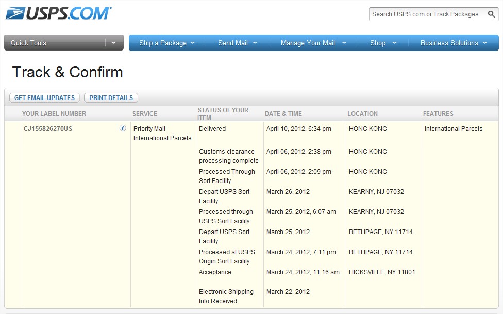Expand Manage Your Mail chevron
The height and width of the screenshot is (314, 503).
click(344, 43)
